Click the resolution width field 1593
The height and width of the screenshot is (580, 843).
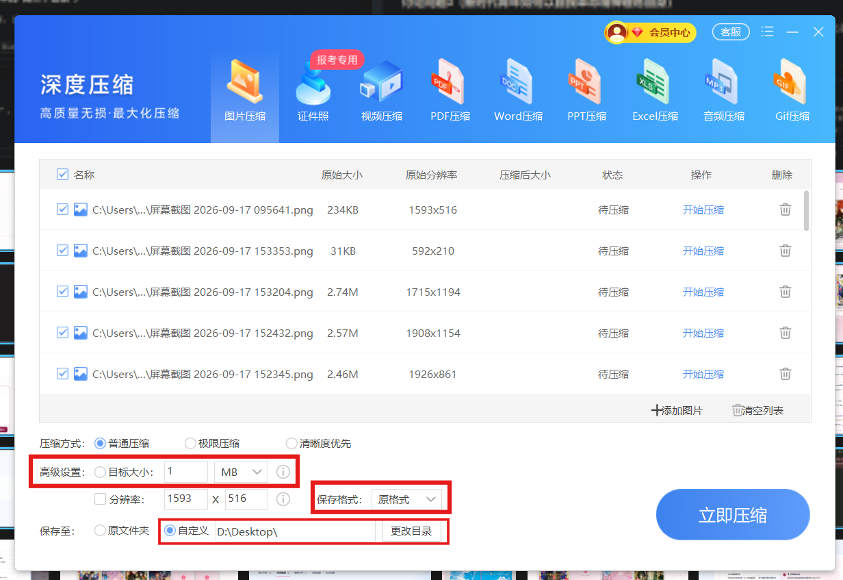point(185,499)
